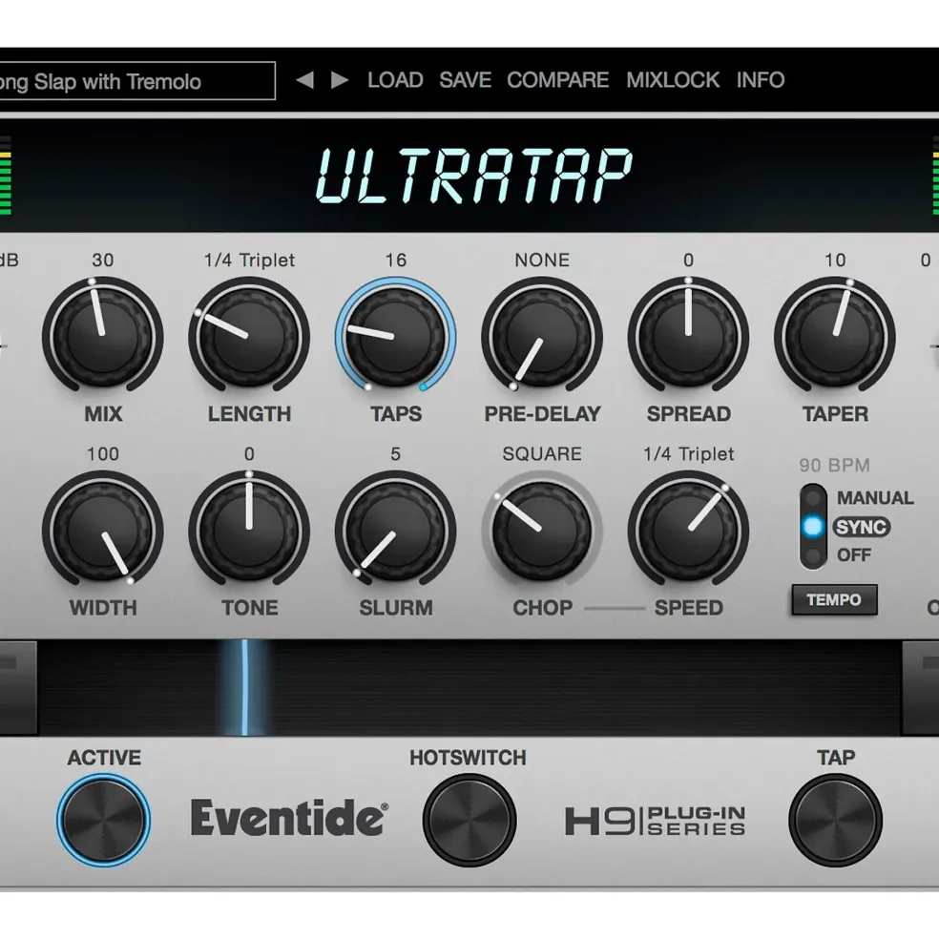Click the LENGTH value 1/4 Triplet

(x=249, y=261)
